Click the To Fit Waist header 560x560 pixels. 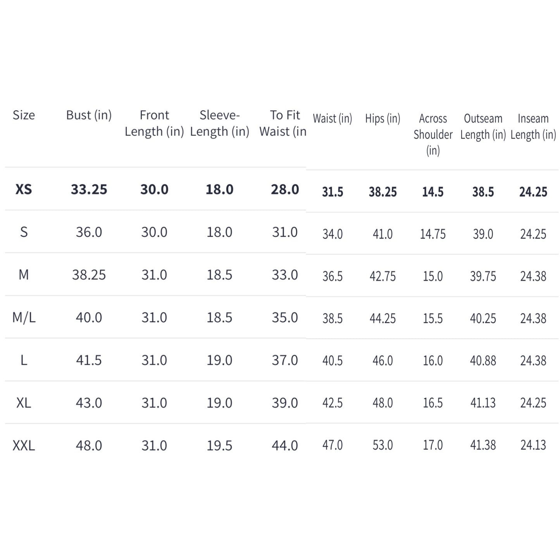pos(284,123)
